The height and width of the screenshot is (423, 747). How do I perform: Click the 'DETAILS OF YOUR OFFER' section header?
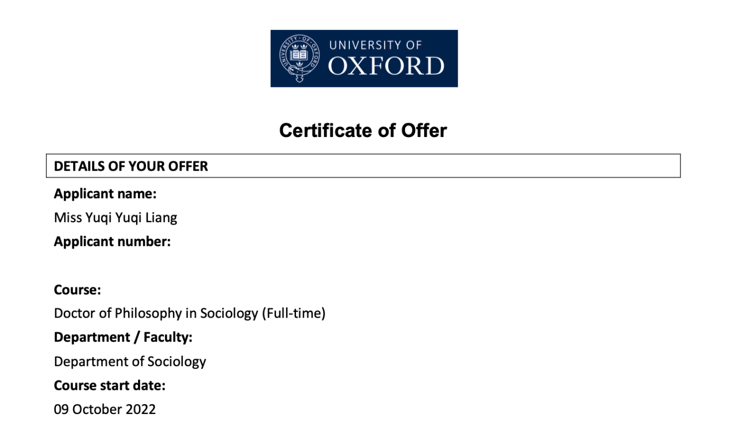131,166
